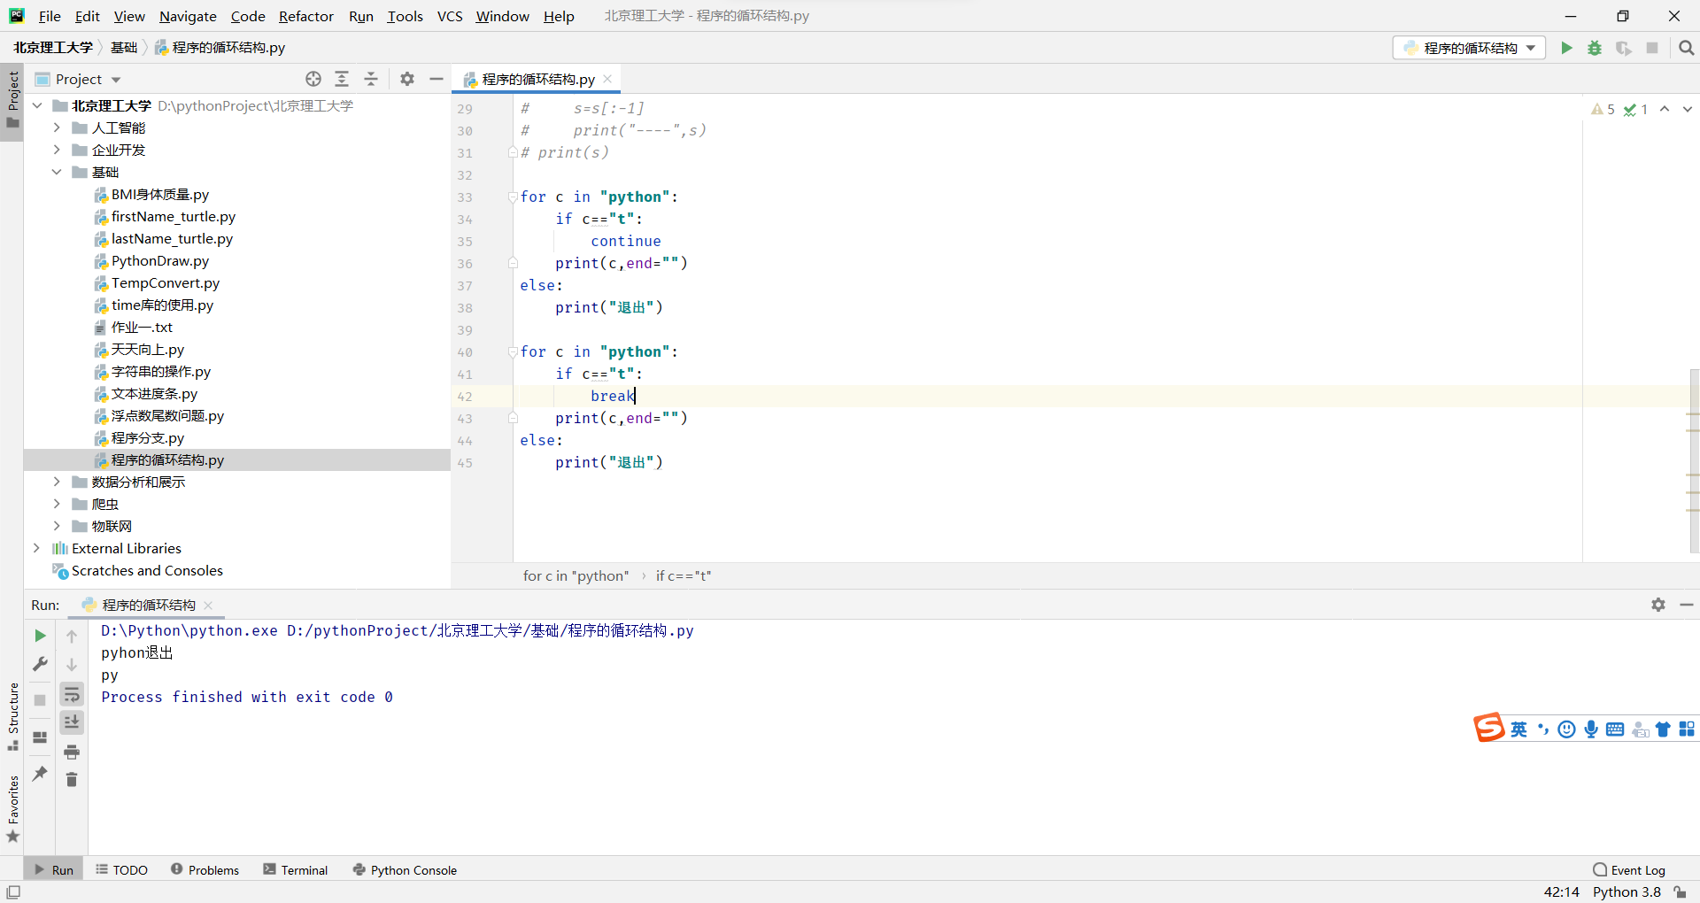Toggle read-only lock icon in status bar
This screenshot has width=1700, height=903.
[1680, 892]
